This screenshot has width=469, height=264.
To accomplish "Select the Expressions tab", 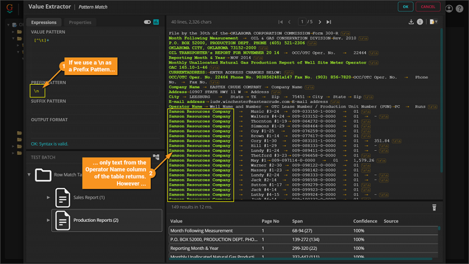I will [44, 22].
